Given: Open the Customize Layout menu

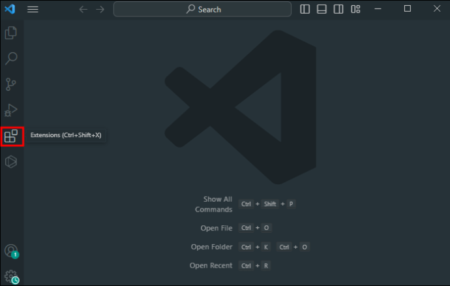Looking at the screenshot, I should 355,9.
